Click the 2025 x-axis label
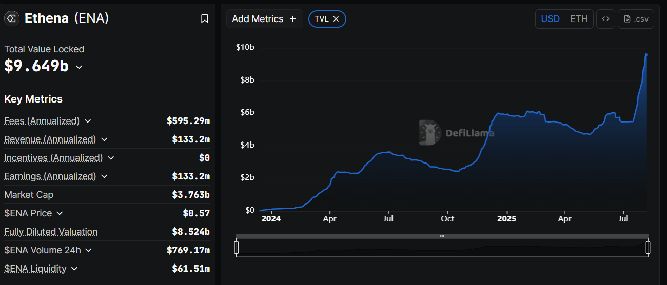This screenshot has height=285, width=667. pyautogui.click(x=506, y=218)
